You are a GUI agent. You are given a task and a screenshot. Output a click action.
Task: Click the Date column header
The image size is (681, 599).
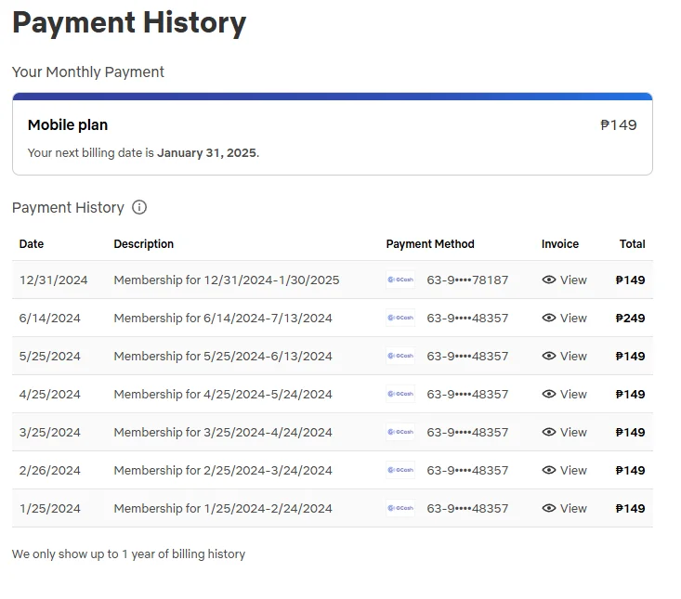pos(32,244)
